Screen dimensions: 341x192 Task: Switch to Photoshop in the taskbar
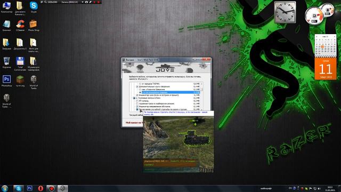(30, 188)
